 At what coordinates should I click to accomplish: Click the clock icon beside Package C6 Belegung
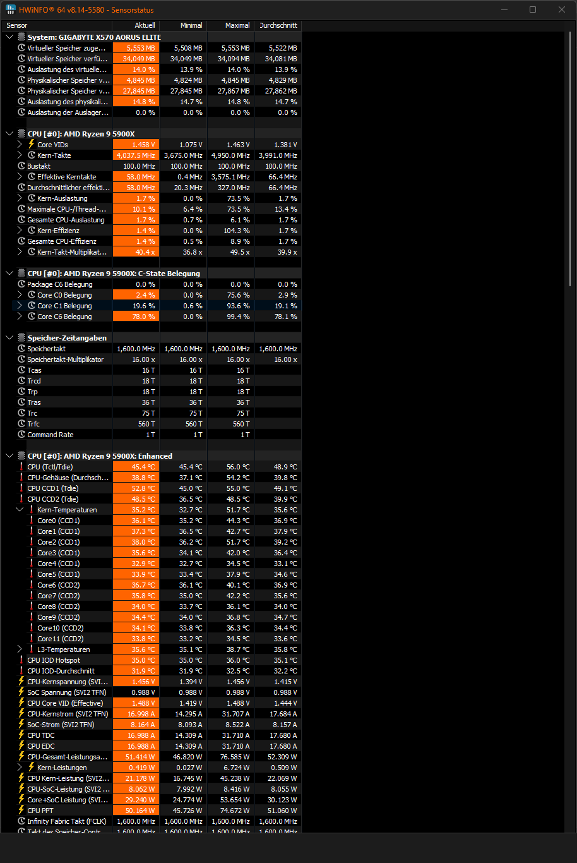click(x=21, y=284)
